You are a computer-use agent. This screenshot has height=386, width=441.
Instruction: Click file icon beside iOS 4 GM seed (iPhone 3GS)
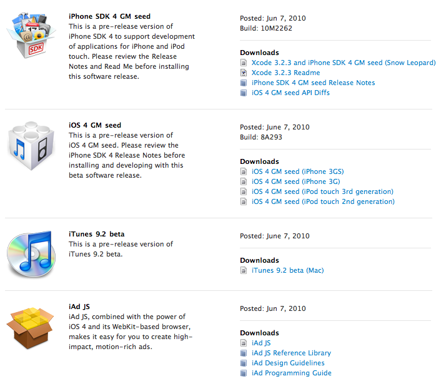click(244, 171)
